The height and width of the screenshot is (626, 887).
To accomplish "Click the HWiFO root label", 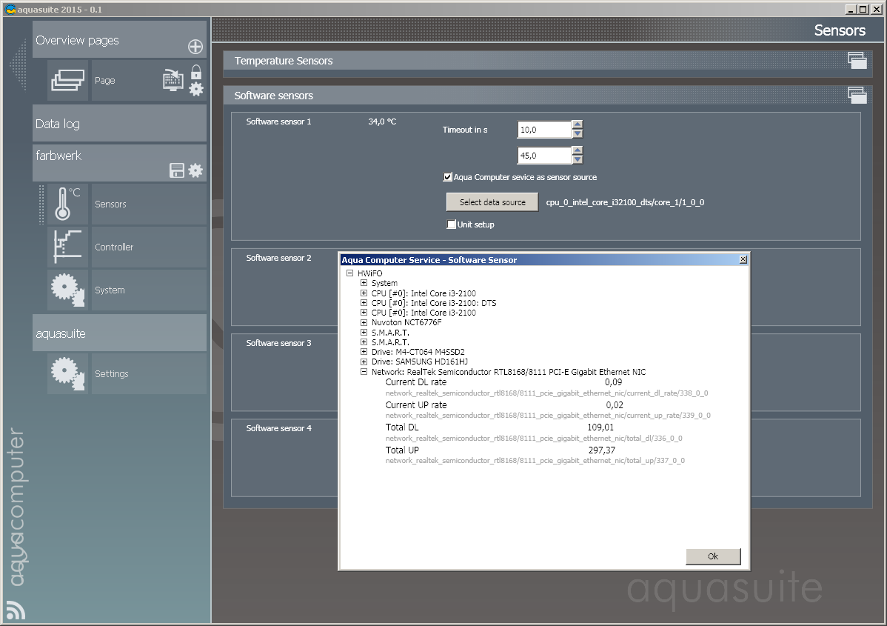I will click(370, 273).
